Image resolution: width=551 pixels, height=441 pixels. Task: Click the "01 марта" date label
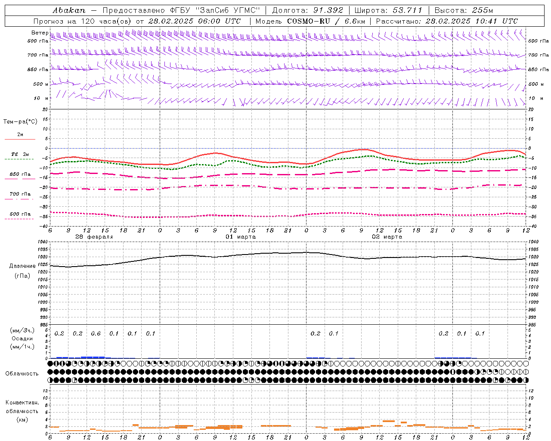click(x=241, y=237)
